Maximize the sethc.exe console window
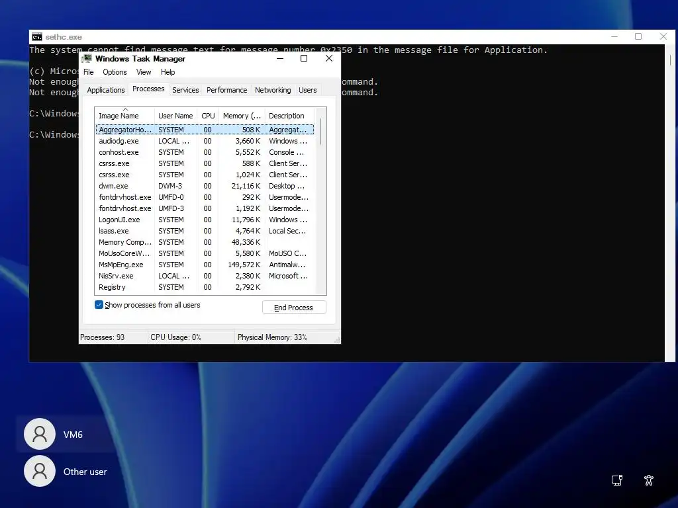This screenshot has width=678, height=508. pyautogui.click(x=638, y=37)
